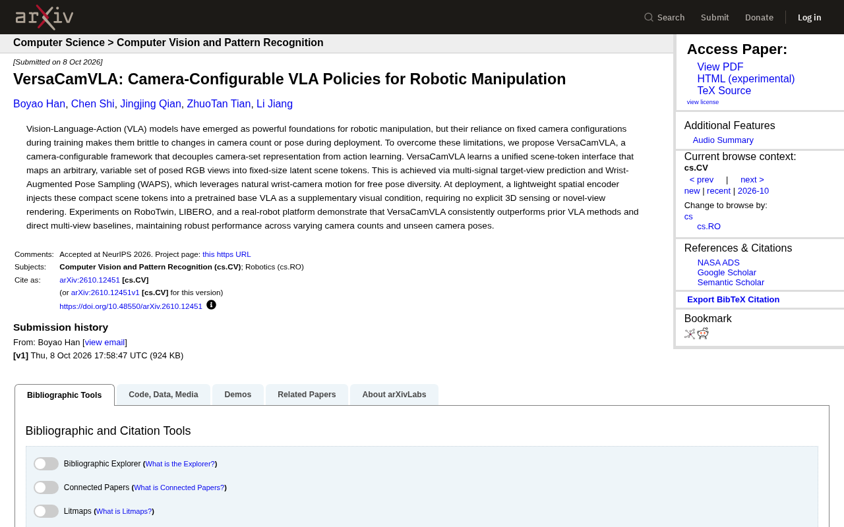Bookmark paper with BibSonomy icon
This screenshot has height=527, width=844.
pyautogui.click(x=690, y=334)
